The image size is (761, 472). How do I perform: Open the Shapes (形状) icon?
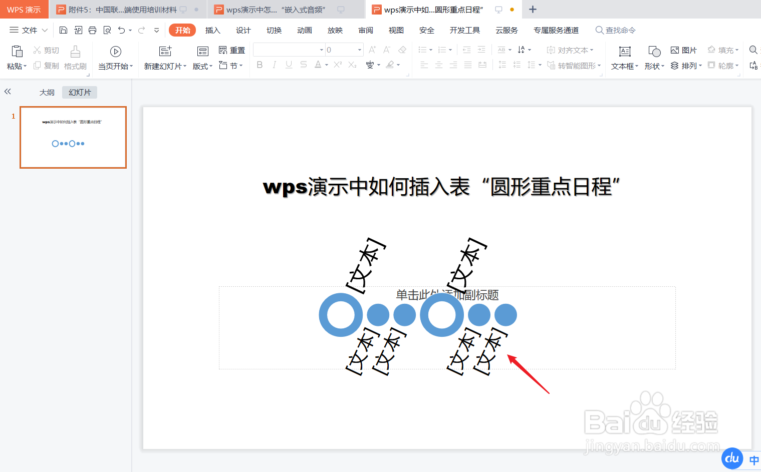654,51
